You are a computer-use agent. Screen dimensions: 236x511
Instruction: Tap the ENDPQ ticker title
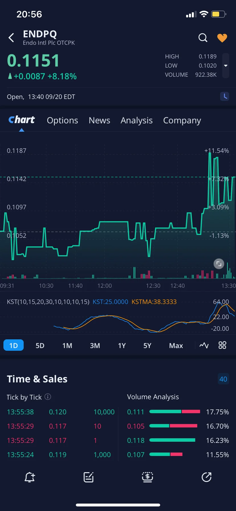(x=40, y=34)
